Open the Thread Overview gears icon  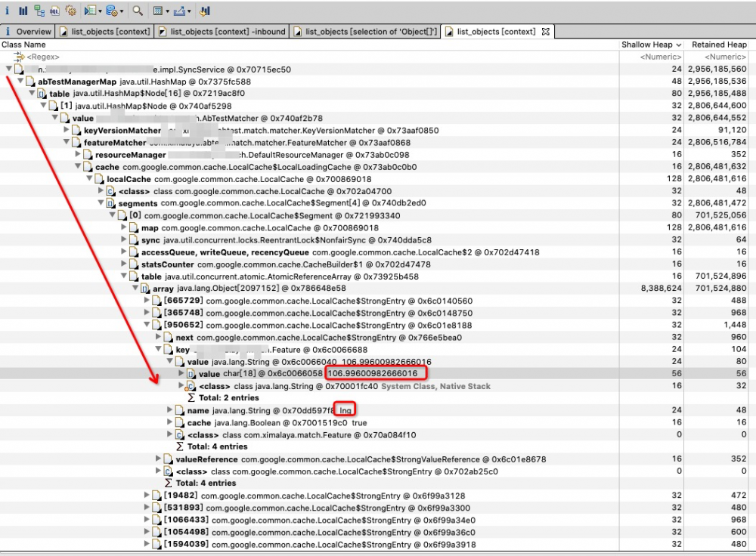pos(71,11)
